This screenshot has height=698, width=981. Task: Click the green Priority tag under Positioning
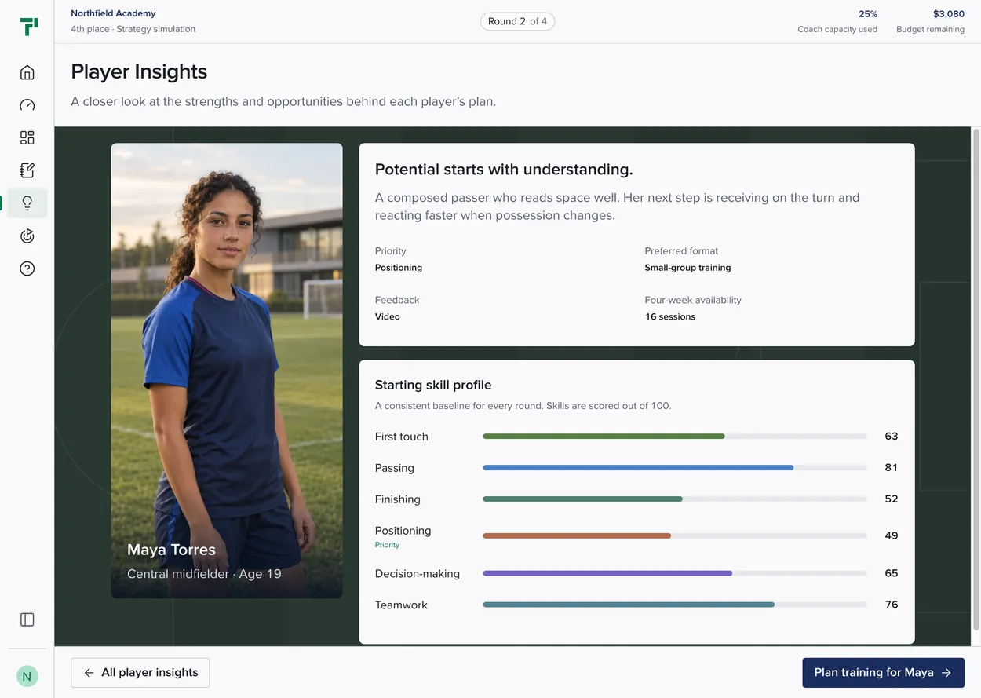(387, 545)
